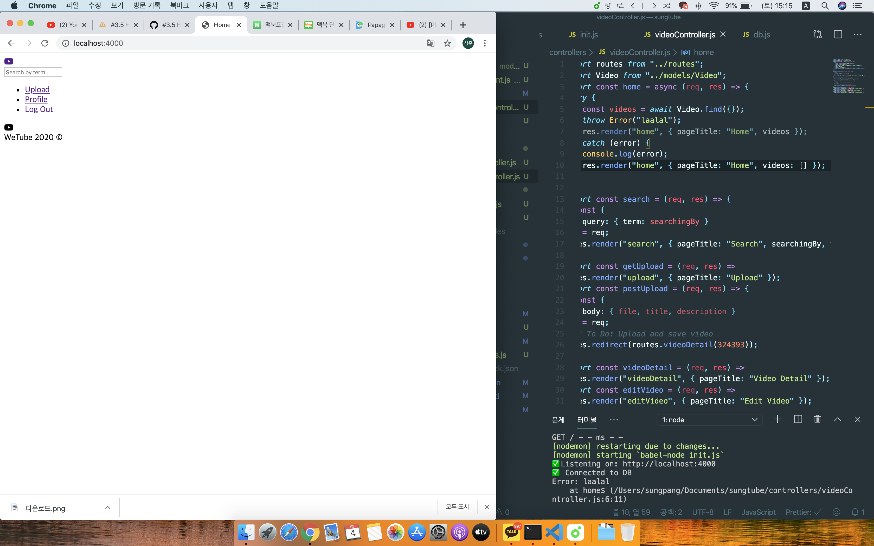Maximize the terminal panel with the chevron
Viewport: 874px width, 546px height.
point(838,419)
